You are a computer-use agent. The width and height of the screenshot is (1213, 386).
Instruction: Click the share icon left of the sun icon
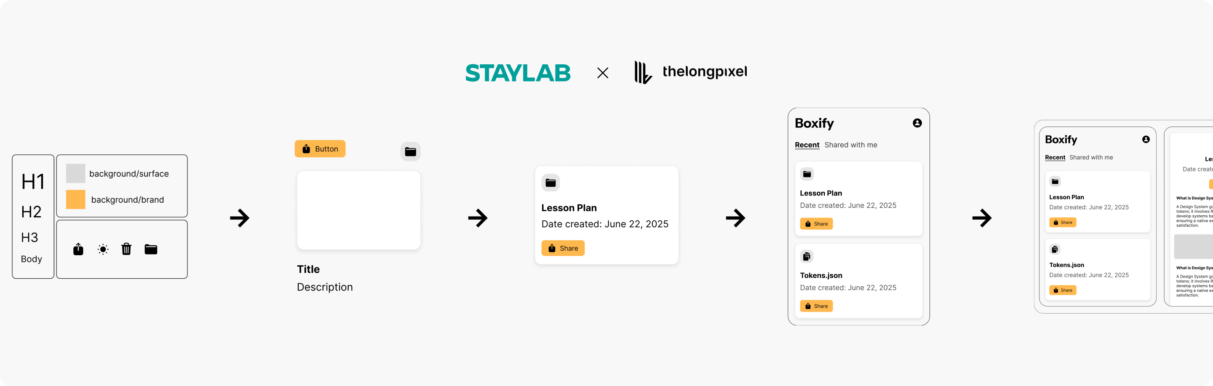(78, 249)
